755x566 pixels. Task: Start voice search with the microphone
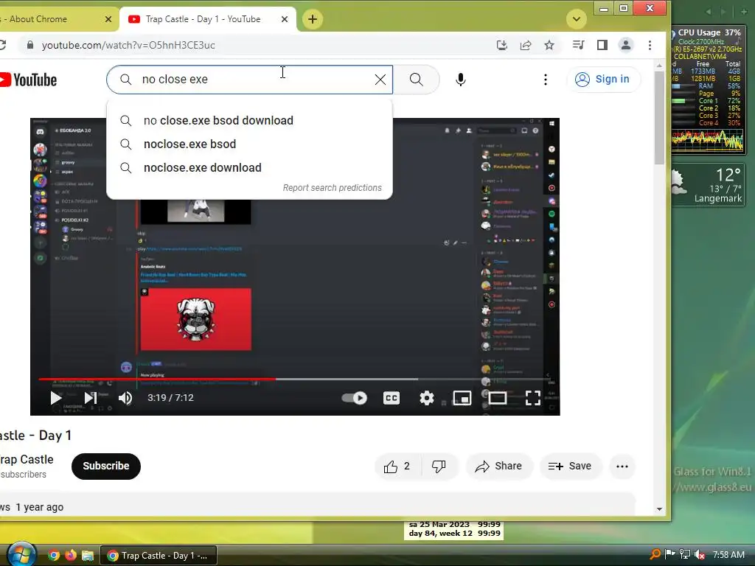point(460,80)
